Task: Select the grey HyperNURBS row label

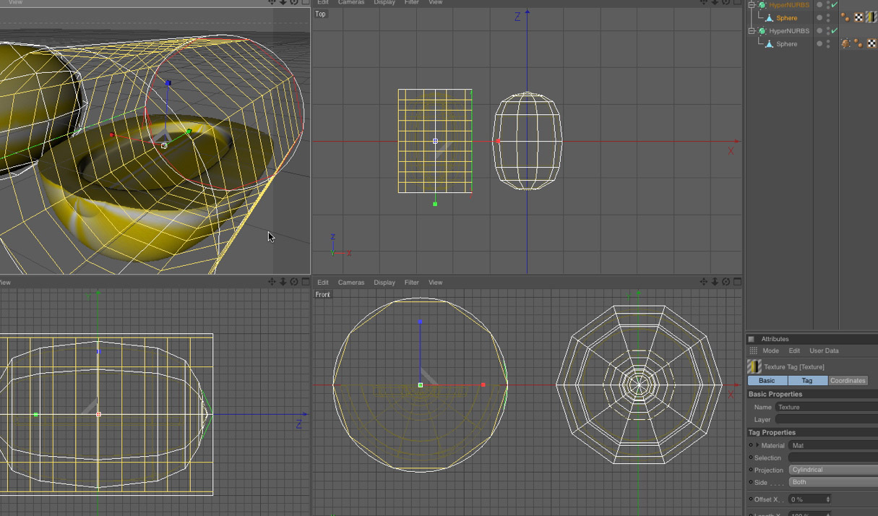Action: coord(789,31)
